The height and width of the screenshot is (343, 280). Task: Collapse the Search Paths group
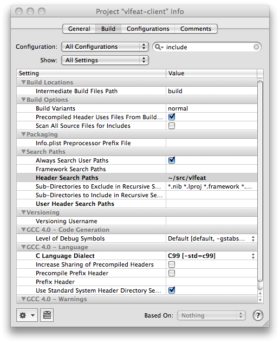[x=23, y=152]
